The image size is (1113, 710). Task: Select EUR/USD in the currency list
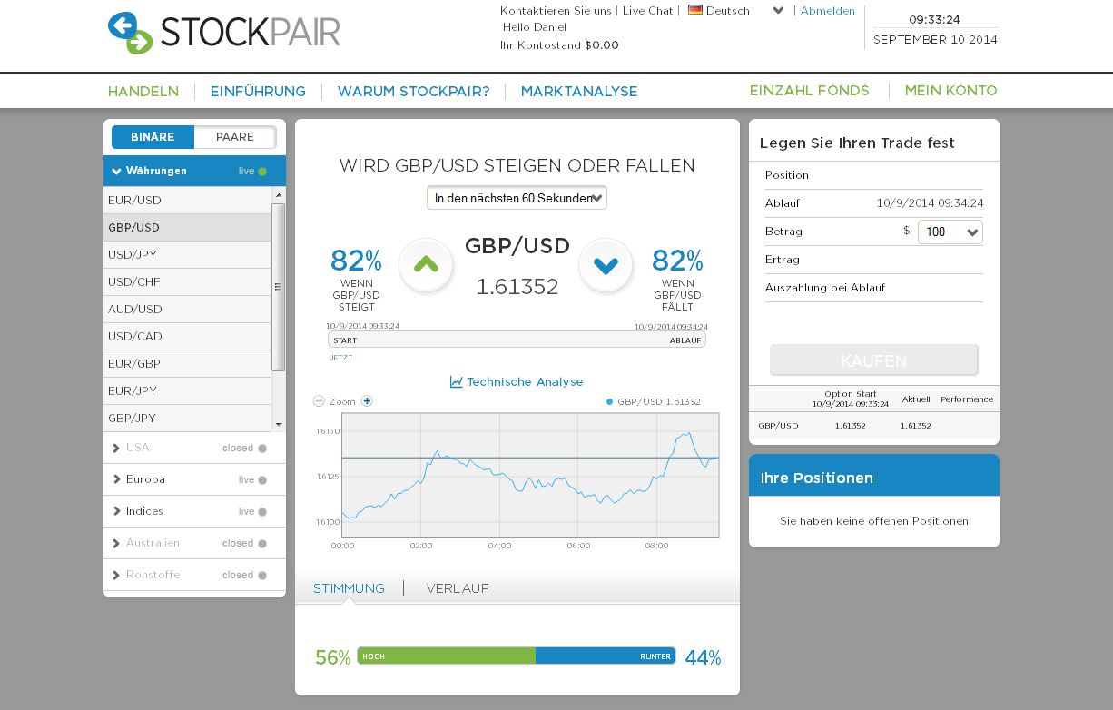(x=187, y=200)
